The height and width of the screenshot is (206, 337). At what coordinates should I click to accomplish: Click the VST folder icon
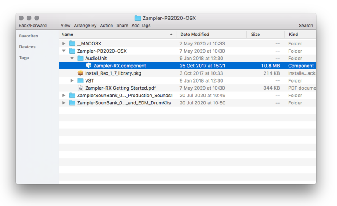[x=80, y=80]
